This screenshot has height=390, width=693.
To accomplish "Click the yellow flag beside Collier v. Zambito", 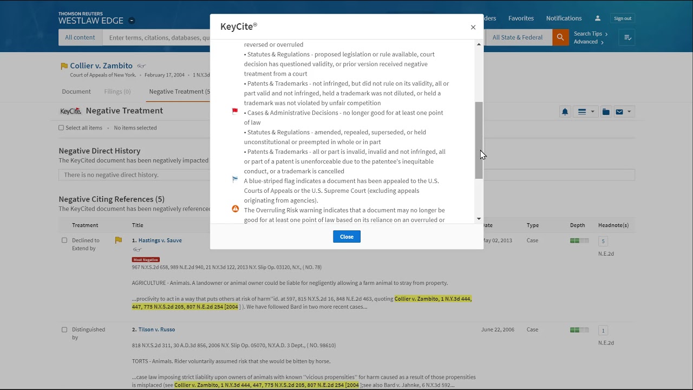I will pos(64,66).
